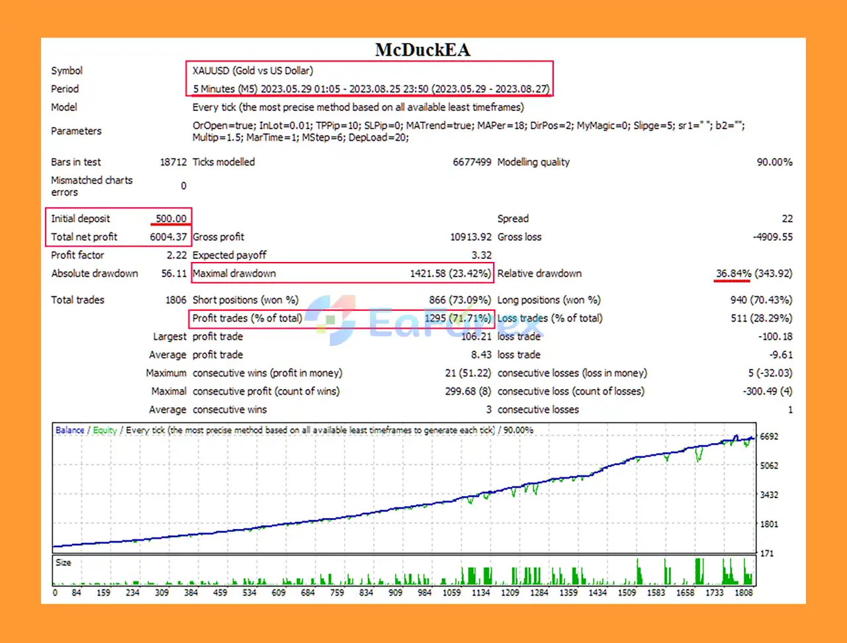Click the Gross profit value 10913.92
The height and width of the screenshot is (643, 847).
(470, 237)
